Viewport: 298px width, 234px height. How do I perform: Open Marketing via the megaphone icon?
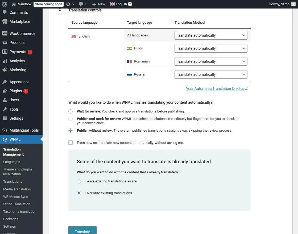[5, 70]
